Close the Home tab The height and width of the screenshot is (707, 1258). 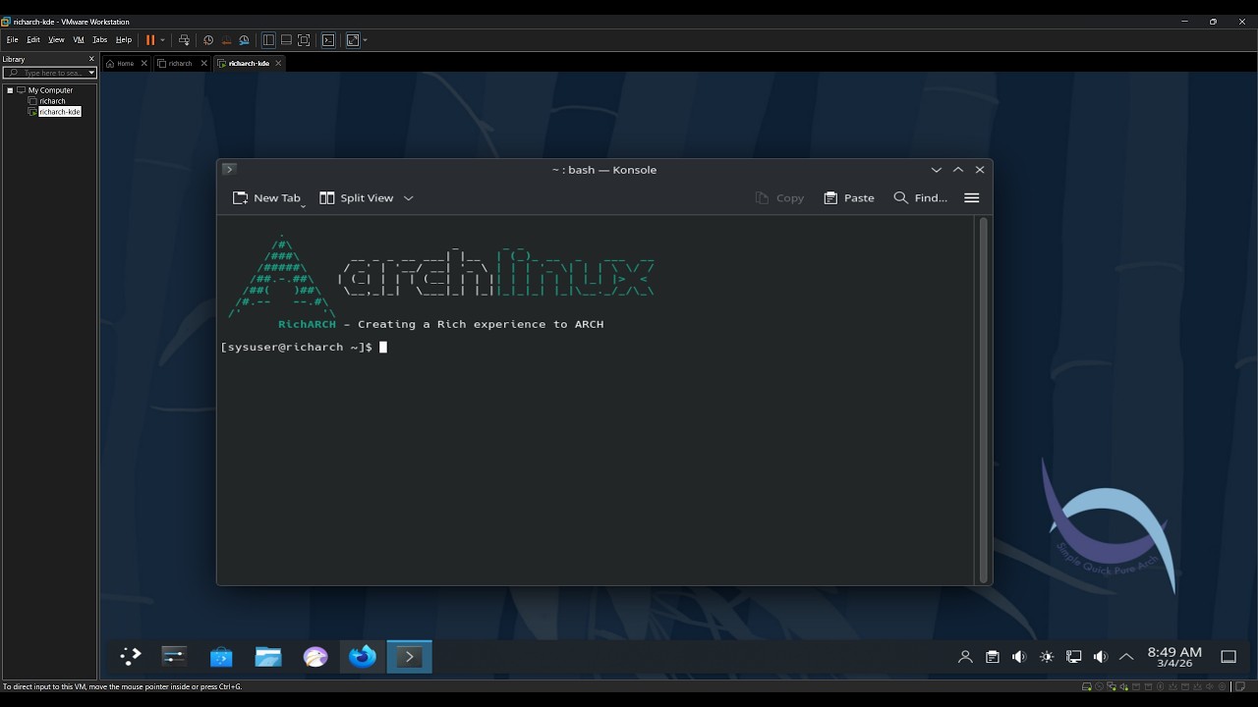point(144,63)
